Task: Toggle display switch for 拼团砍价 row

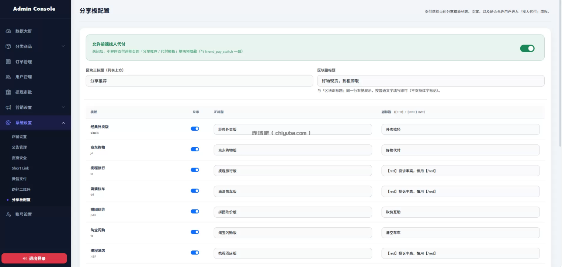Action: click(195, 211)
